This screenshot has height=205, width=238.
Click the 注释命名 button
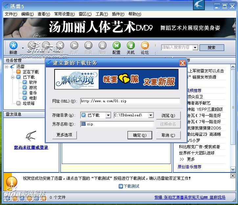[x=168, y=124]
